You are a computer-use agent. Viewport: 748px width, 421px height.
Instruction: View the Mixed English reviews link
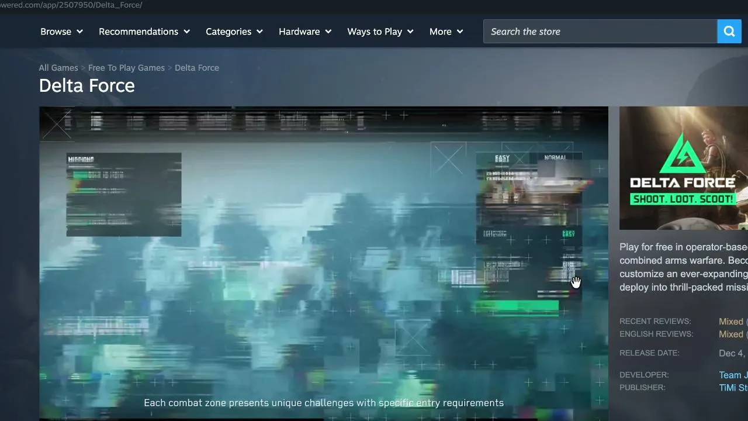pos(731,334)
